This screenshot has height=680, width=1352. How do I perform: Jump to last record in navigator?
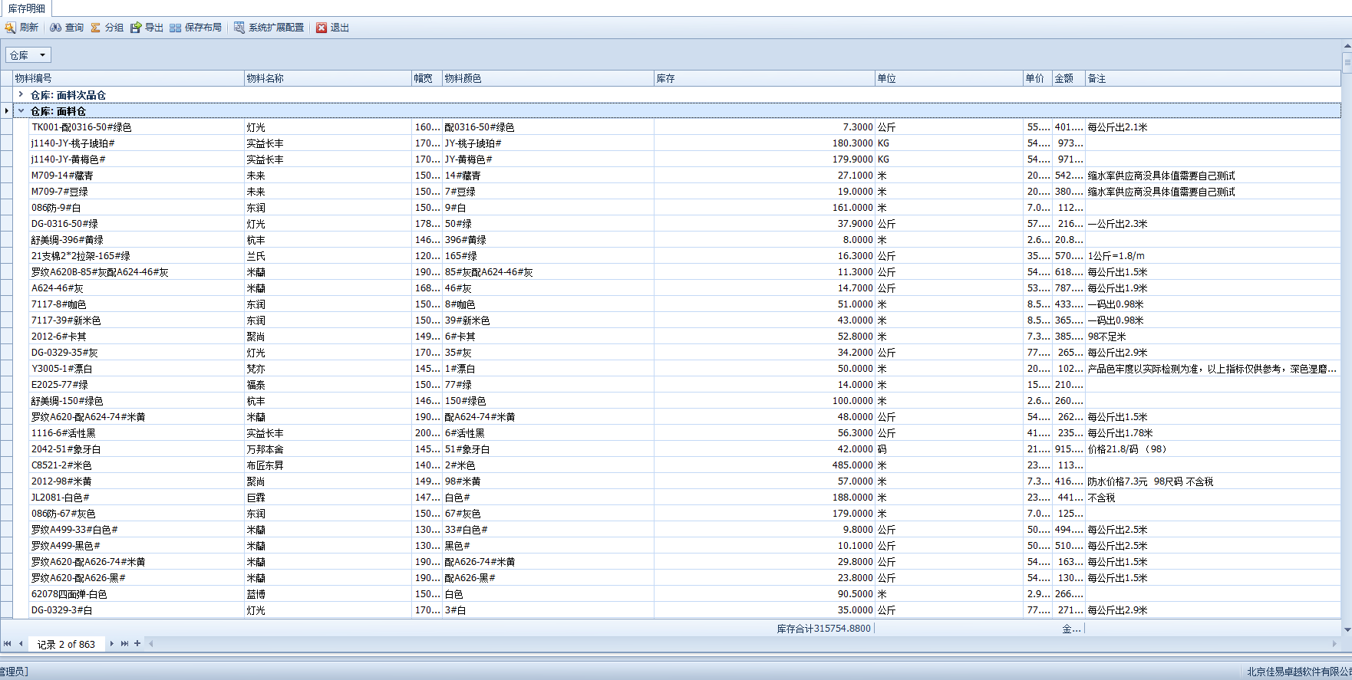(x=124, y=644)
